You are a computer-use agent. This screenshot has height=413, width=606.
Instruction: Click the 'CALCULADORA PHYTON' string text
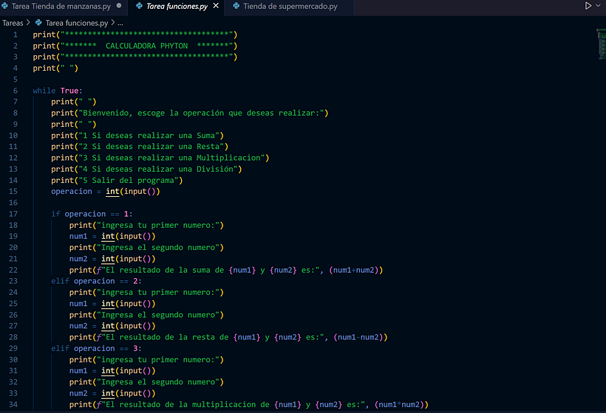(x=146, y=46)
